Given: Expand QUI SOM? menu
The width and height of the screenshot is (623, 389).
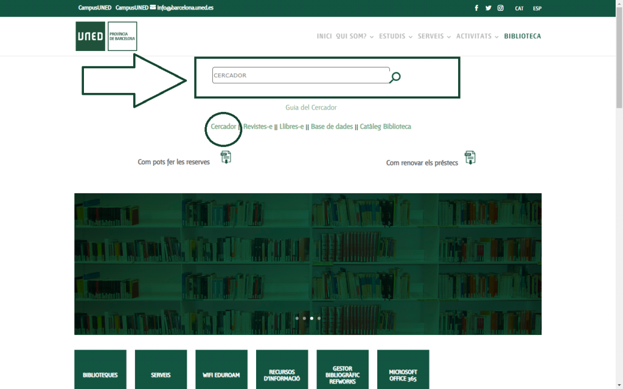Looking at the screenshot, I should pos(355,36).
